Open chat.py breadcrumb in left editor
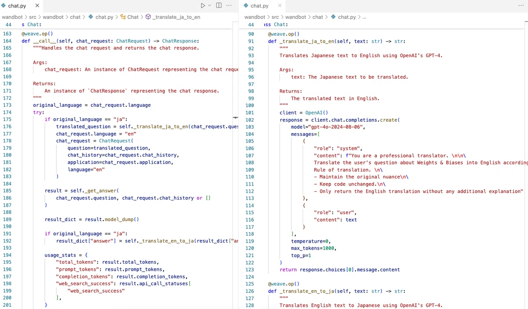 (104, 17)
